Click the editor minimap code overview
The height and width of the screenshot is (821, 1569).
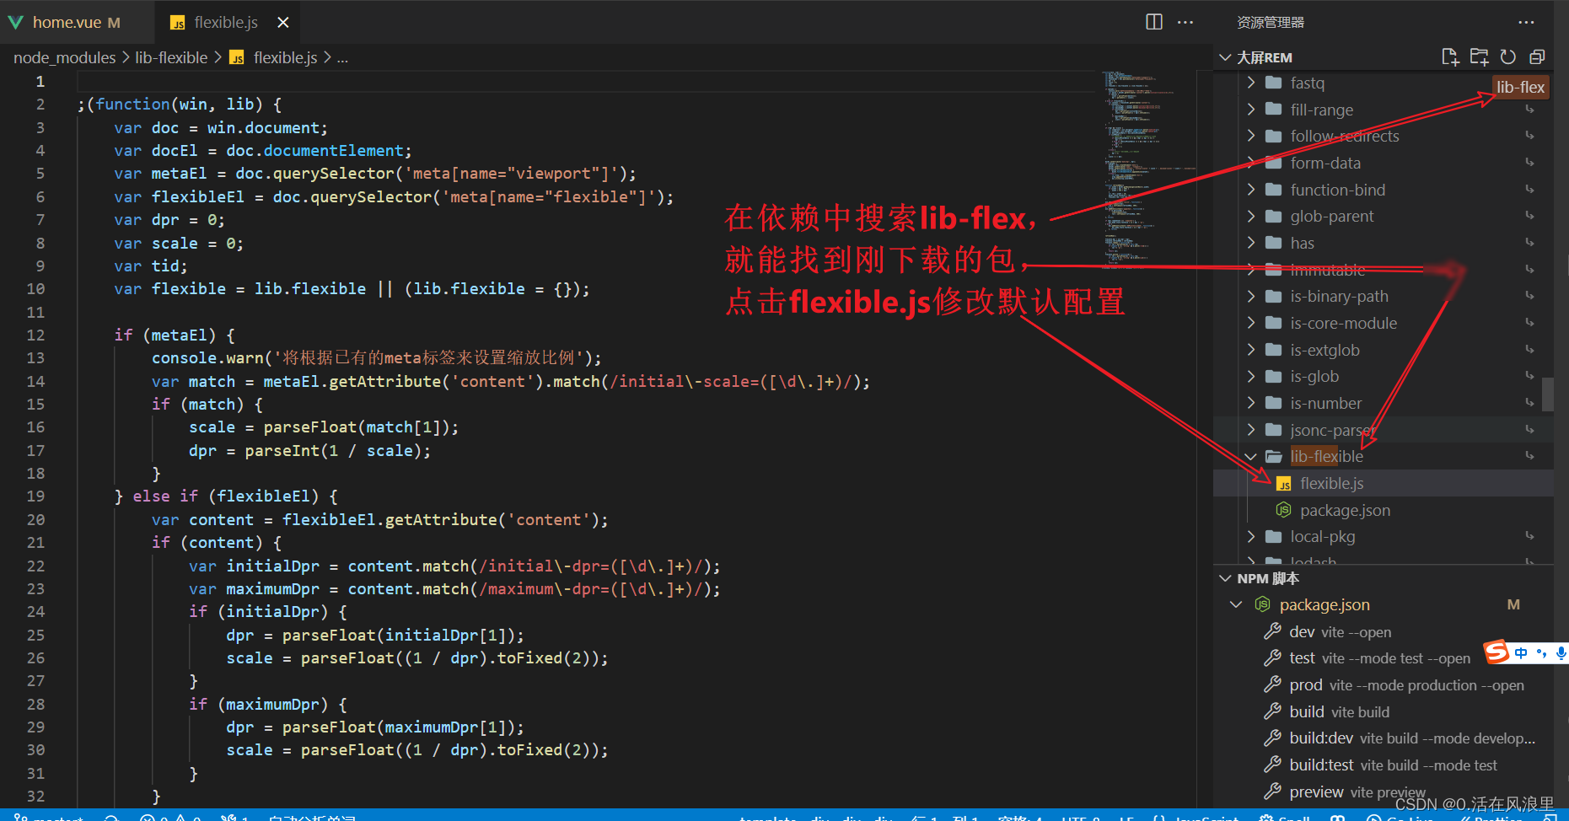tap(1148, 169)
